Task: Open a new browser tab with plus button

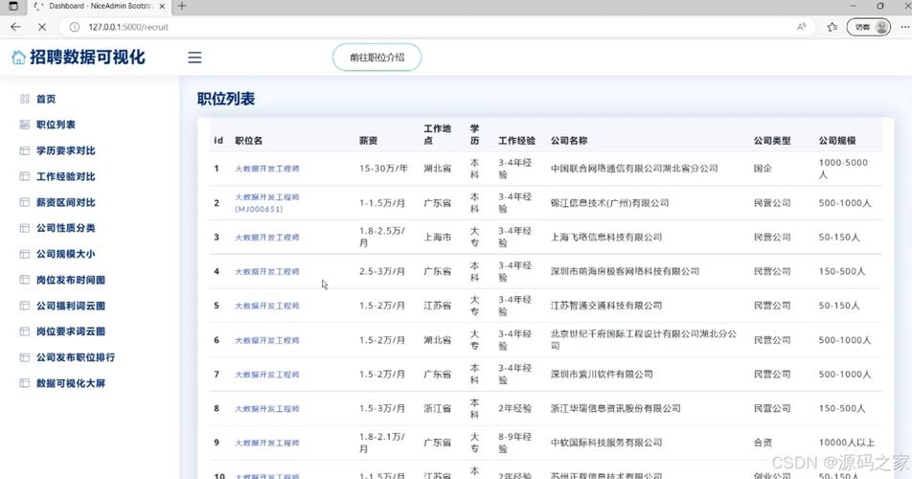Action: [182, 6]
